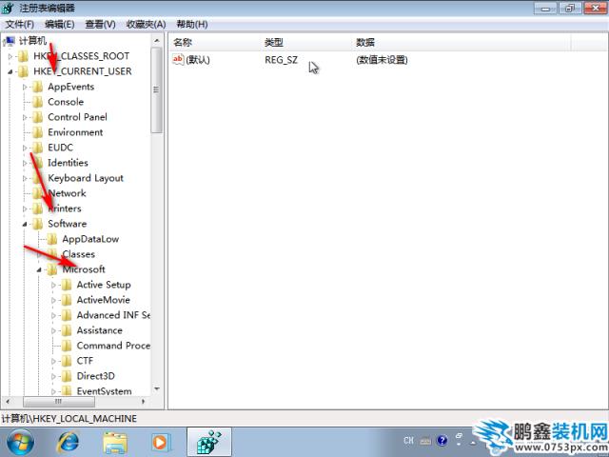Image resolution: width=609 pixels, height=457 pixels.
Task: Click the horizontal scroll-left arrow
Action: click(x=8, y=401)
